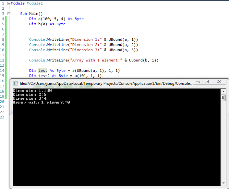
Task: Click line number 8 in the gutter
Action: click(x=3, y=39)
